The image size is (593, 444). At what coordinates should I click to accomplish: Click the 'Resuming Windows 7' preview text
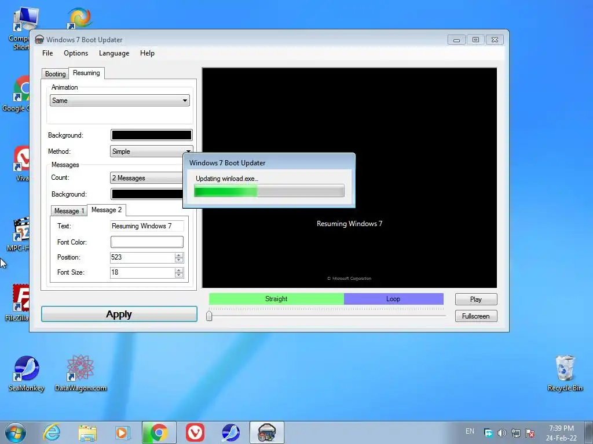[349, 224]
